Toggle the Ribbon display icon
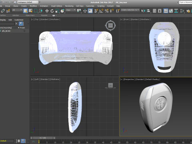Image resolution: width=192 pixels, height=144 pixels. coord(166,11)
